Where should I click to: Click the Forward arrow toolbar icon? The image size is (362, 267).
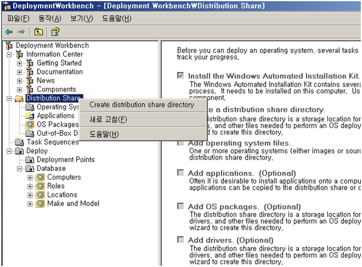[22, 32]
